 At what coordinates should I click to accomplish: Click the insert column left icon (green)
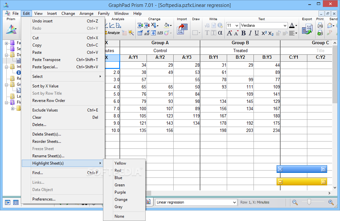tap(140, 26)
